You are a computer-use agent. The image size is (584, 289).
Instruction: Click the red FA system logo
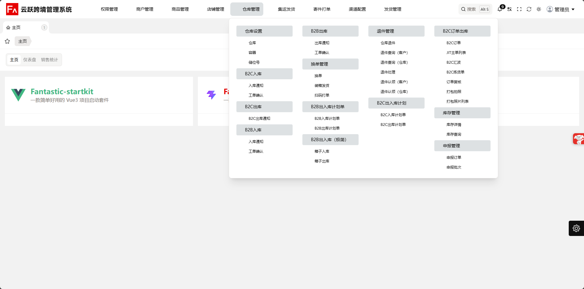point(12,9)
